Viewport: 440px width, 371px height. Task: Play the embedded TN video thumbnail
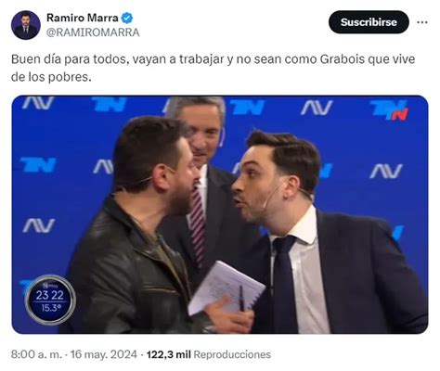coord(220,214)
